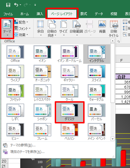This screenshot has height=168, width=130.
Task: Select the 合計 header cell
Action: tap(123, 77)
